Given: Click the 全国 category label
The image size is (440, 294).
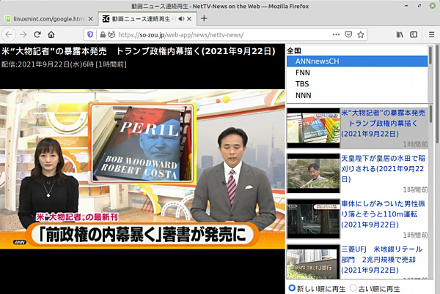Looking at the screenshot, I should click(294, 50).
